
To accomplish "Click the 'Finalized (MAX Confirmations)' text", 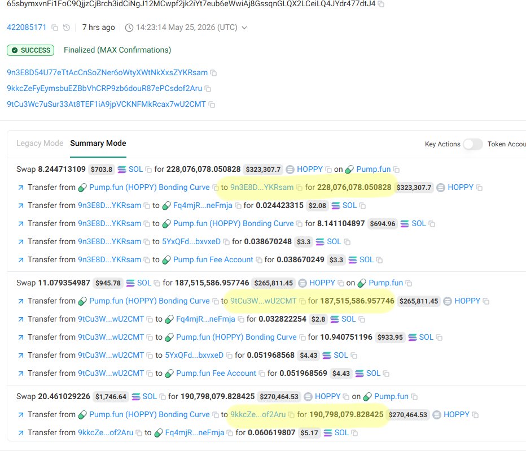I will [x=117, y=50].
